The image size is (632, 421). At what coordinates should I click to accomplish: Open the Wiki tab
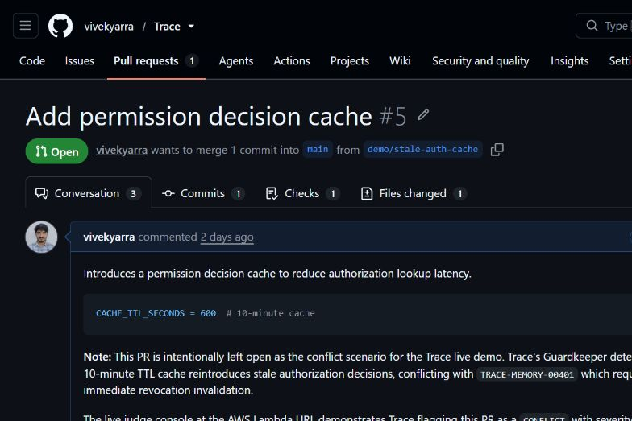click(x=400, y=61)
